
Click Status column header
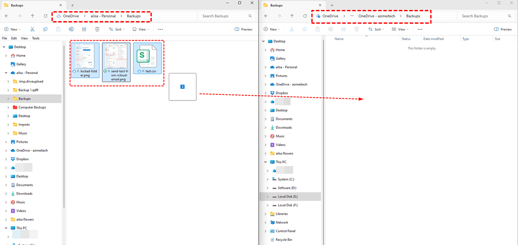click(406, 39)
